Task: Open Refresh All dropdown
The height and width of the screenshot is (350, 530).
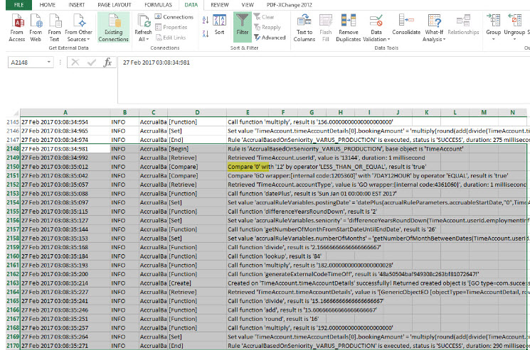Action: [143, 28]
